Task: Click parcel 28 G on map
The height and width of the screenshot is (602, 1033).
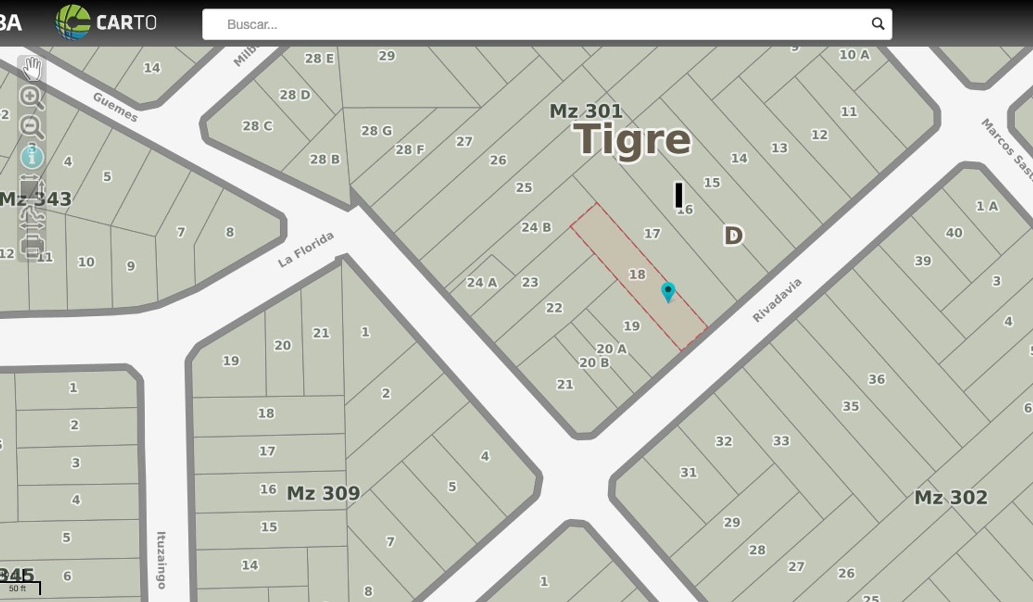Action: pyautogui.click(x=376, y=131)
